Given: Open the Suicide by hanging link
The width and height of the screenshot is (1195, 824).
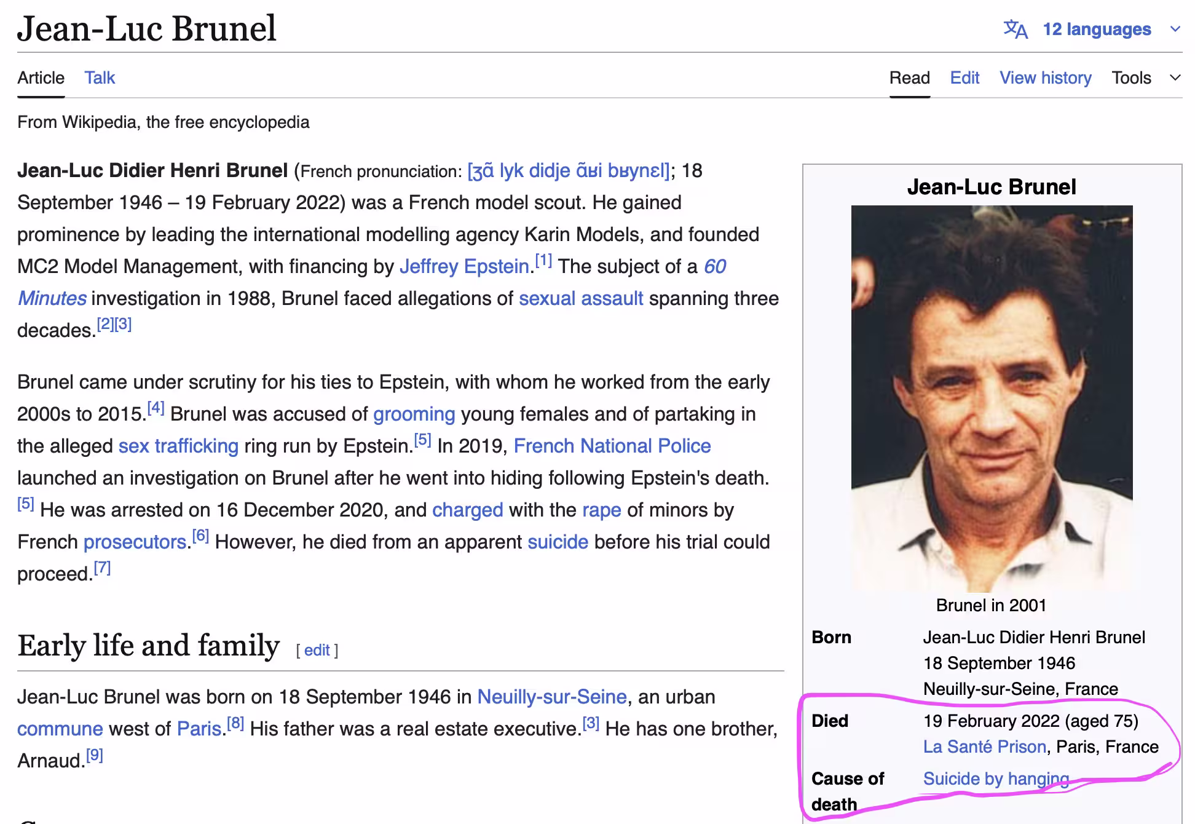Looking at the screenshot, I should click(996, 778).
